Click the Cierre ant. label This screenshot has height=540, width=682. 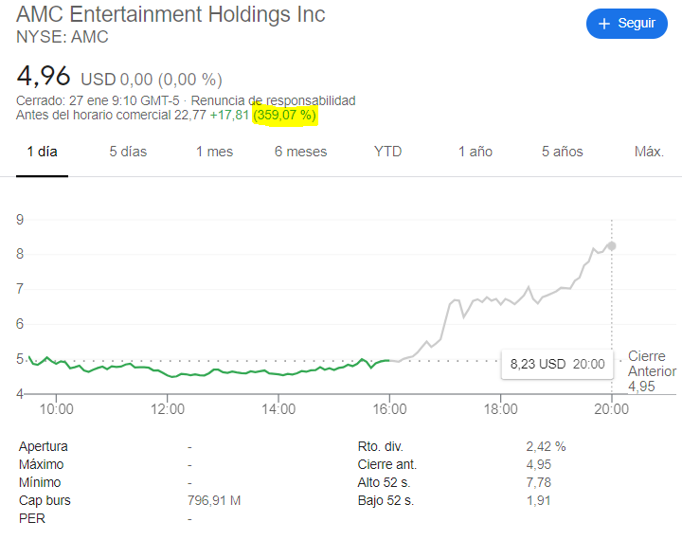[x=387, y=464]
